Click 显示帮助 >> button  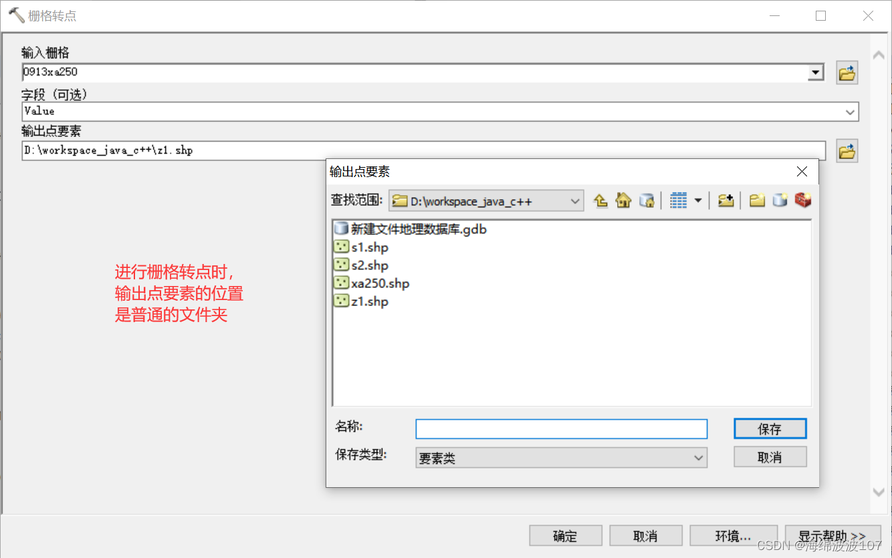coord(832,536)
